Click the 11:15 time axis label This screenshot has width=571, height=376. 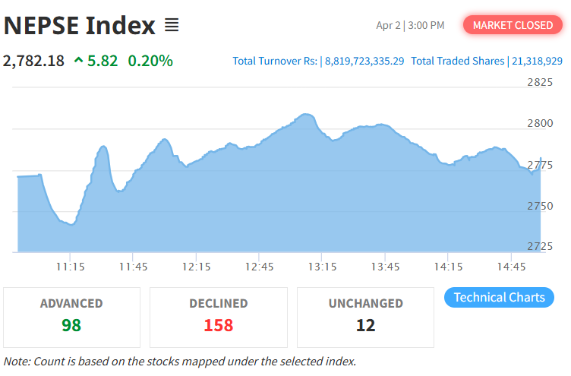point(70,267)
